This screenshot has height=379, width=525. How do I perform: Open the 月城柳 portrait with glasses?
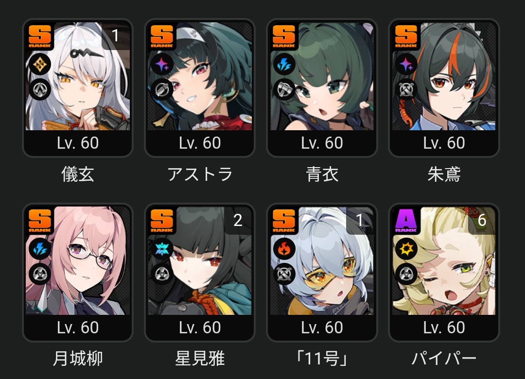pos(78,261)
